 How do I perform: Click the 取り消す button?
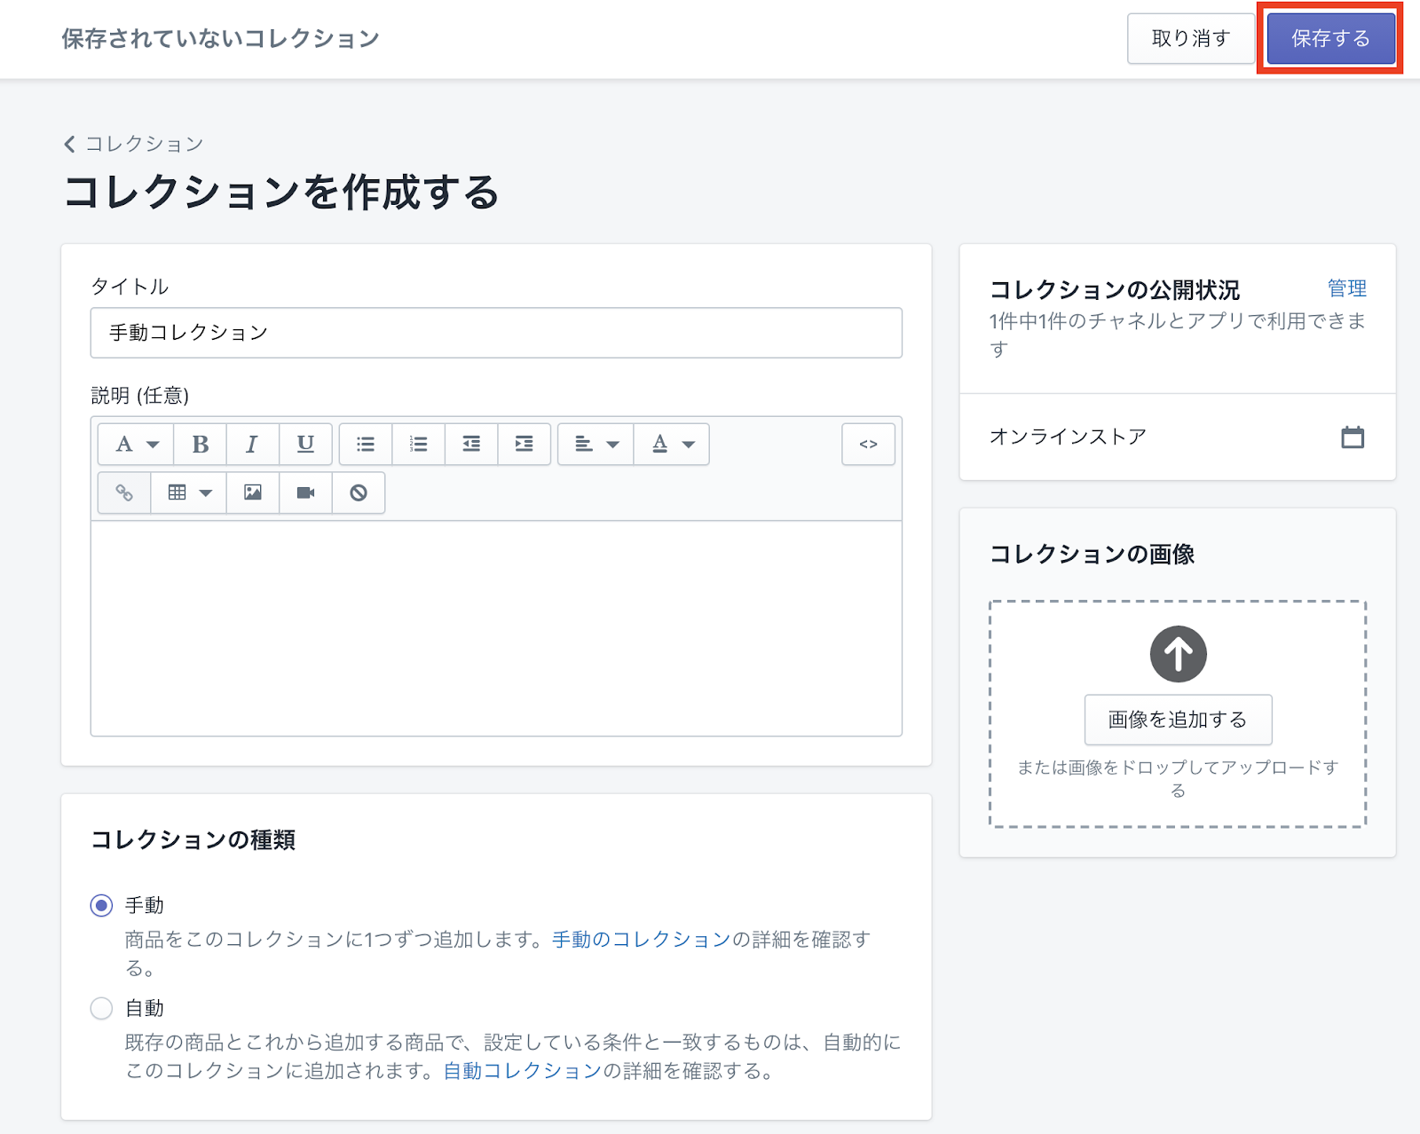(1190, 38)
